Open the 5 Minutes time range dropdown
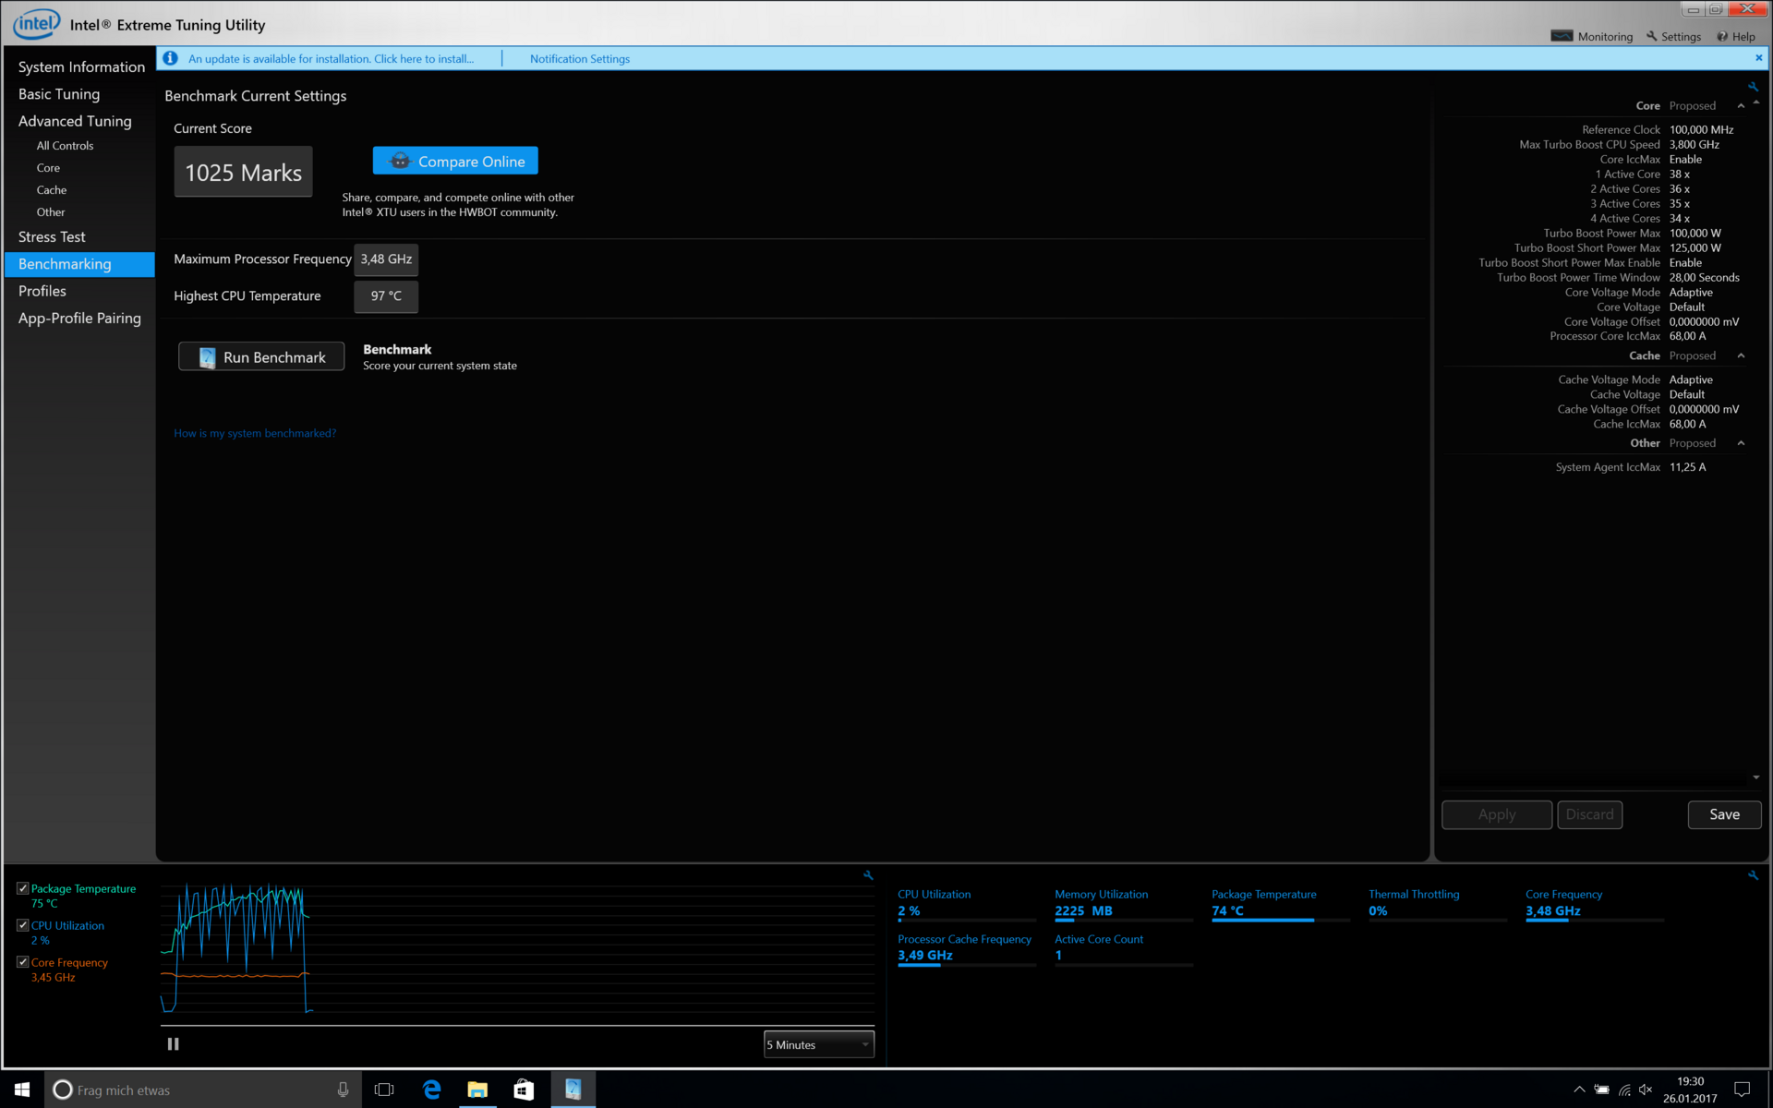Image resolution: width=1773 pixels, height=1108 pixels. (x=818, y=1044)
